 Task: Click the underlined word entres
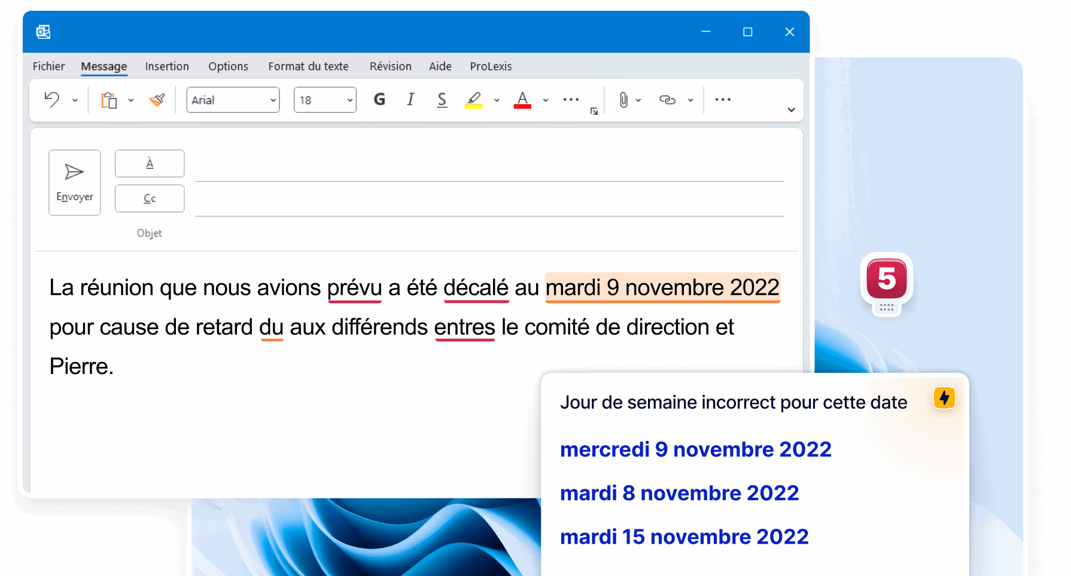tap(464, 327)
